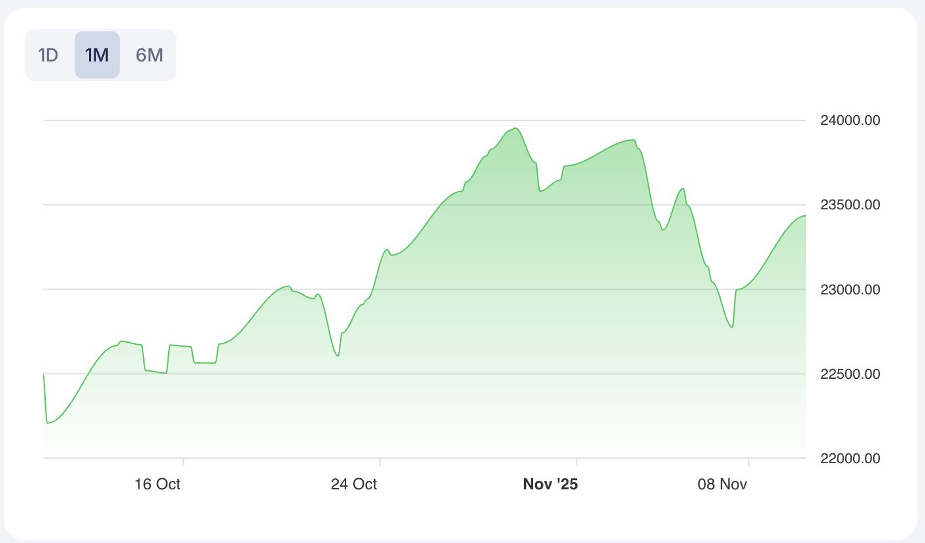
Task: Select the 1M time range
Action: click(97, 55)
